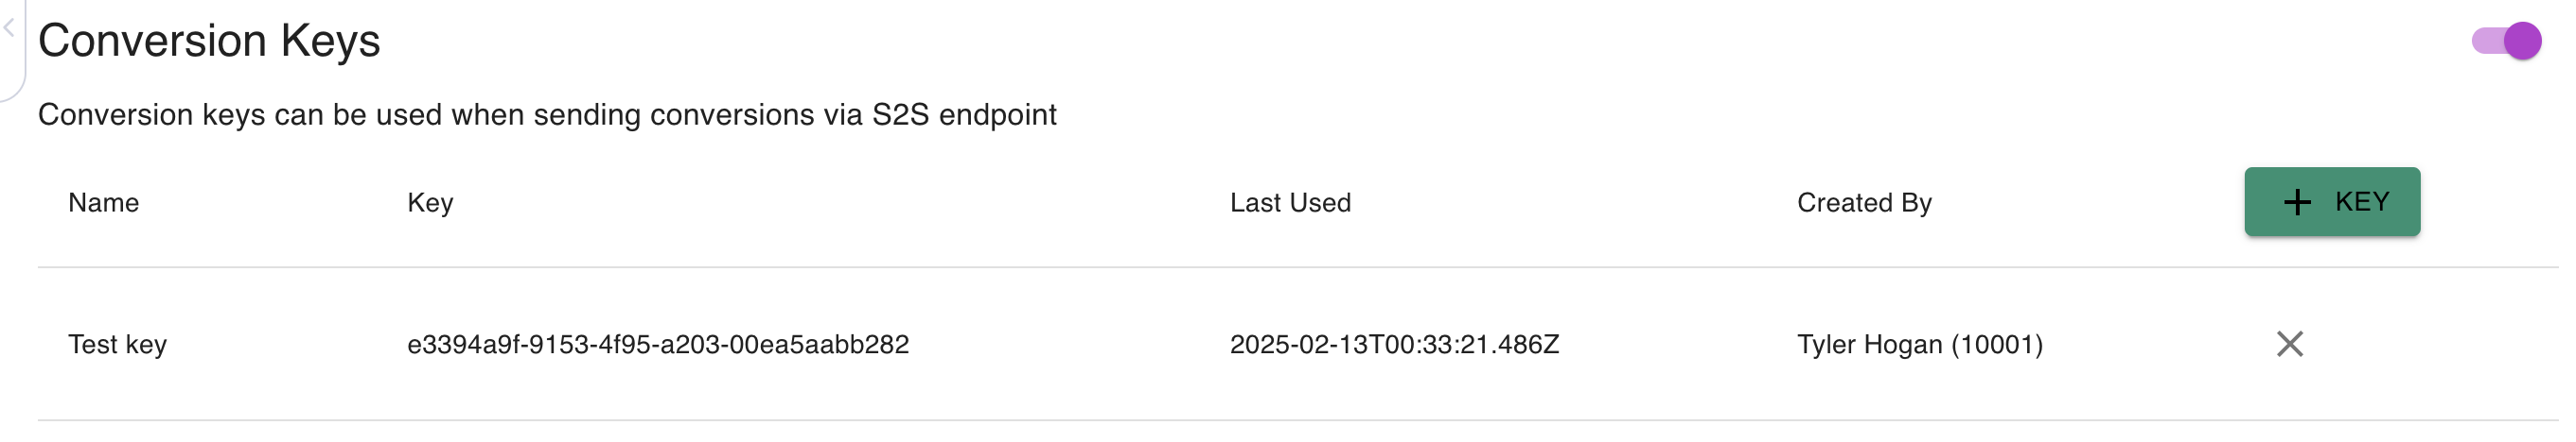The width and height of the screenshot is (2576, 442).
Task: Collapse the side panel with left chevron
Action: tap(8, 28)
